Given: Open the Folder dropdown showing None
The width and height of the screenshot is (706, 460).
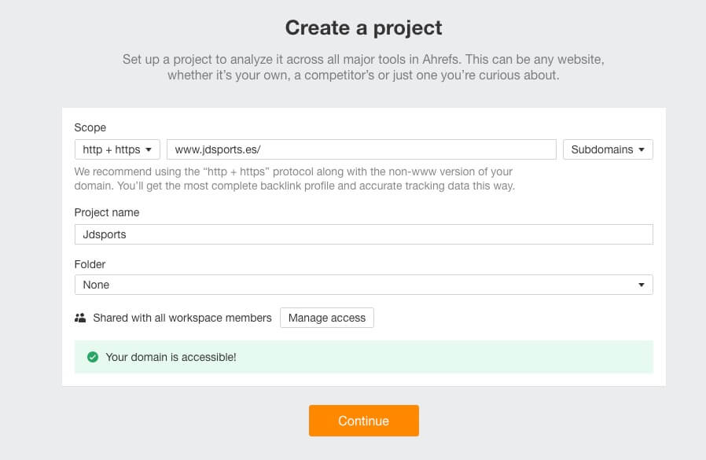Looking at the screenshot, I should (363, 285).
